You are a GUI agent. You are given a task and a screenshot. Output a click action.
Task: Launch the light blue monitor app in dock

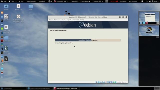click(2, 69)
